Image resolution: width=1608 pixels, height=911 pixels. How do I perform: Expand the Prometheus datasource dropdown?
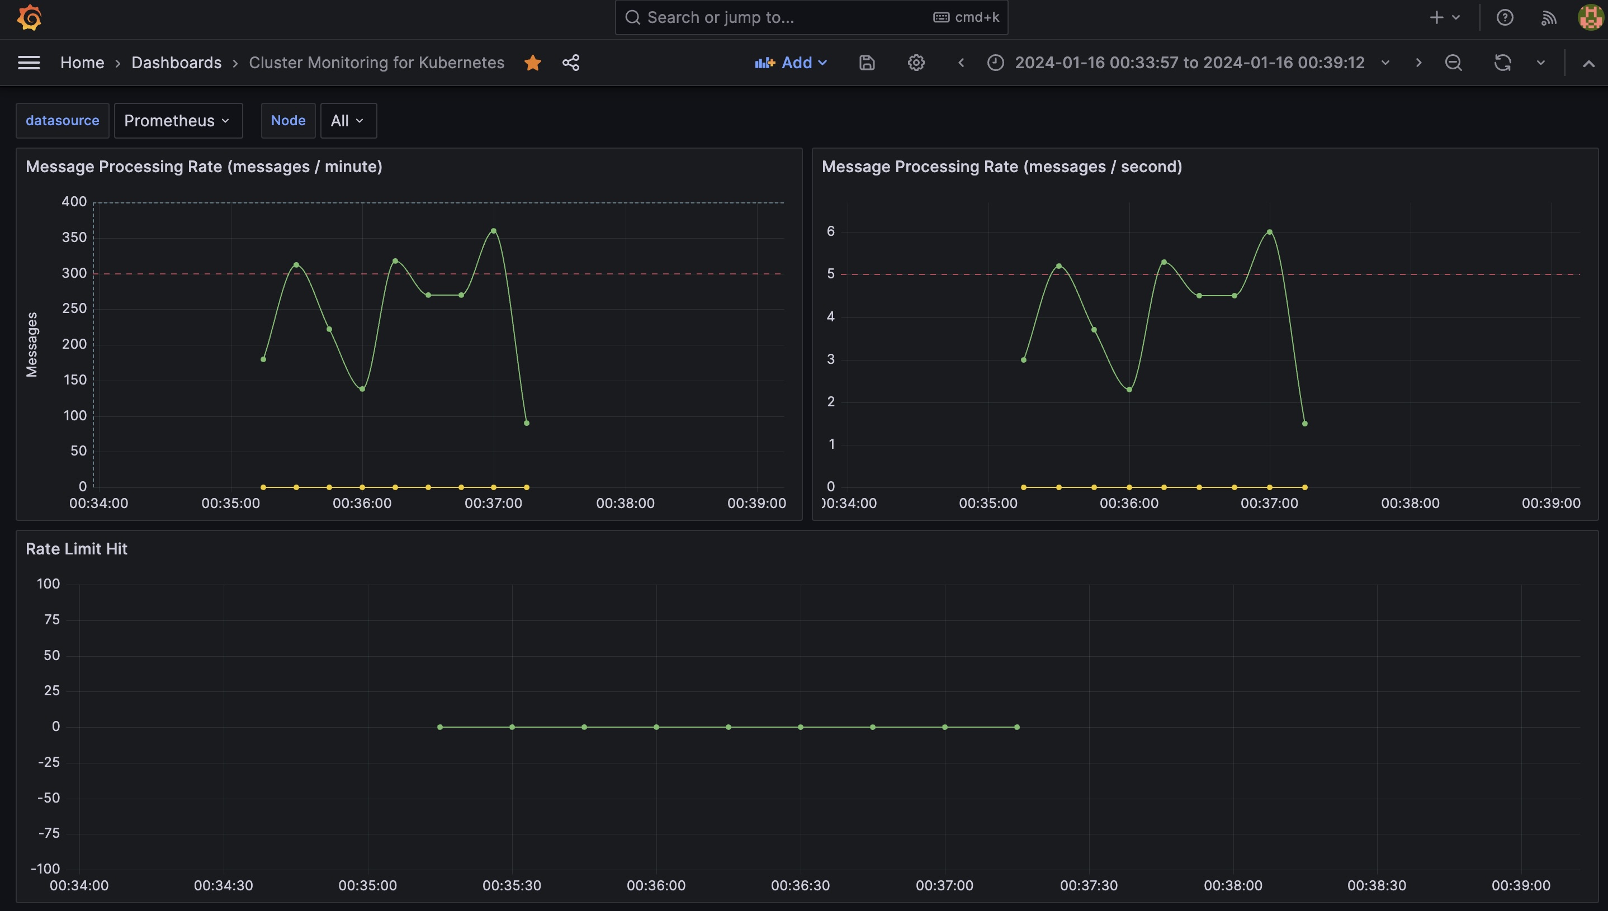(178, 121)
